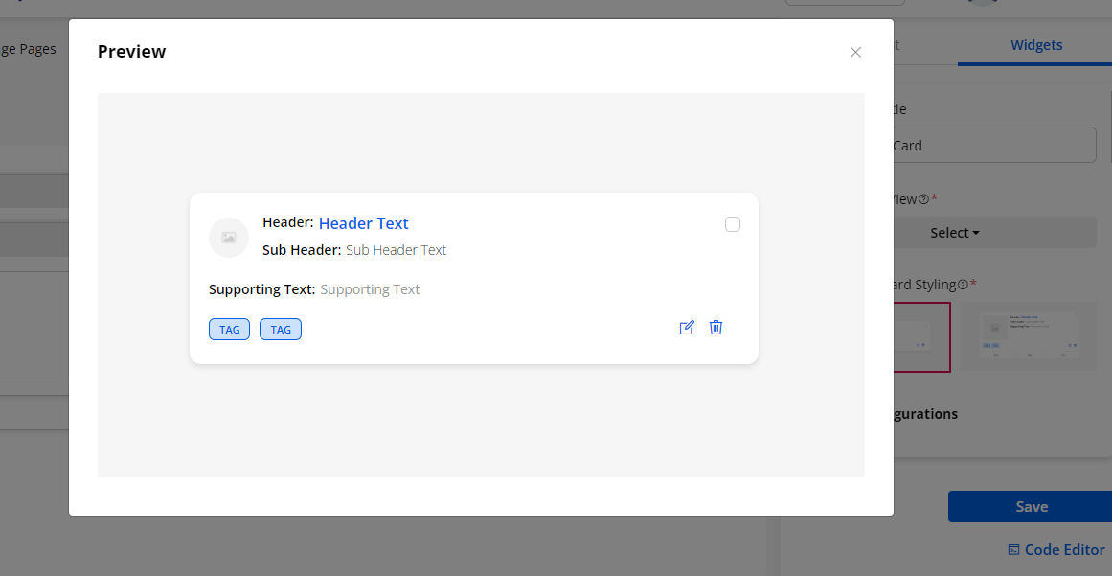The image size is (1112, 576).
Task: Click the Code Editor icon
Action: [x=1013, y=550]
